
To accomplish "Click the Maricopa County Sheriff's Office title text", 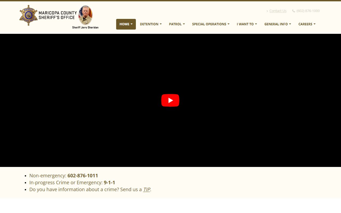I will pos(58,15).
